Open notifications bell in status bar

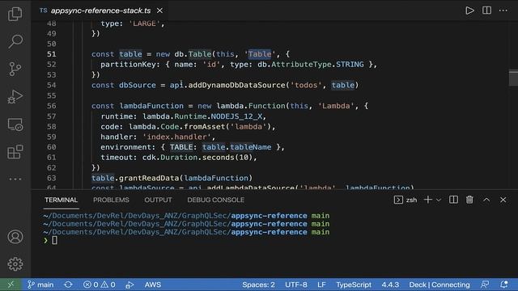coord(503,285)
